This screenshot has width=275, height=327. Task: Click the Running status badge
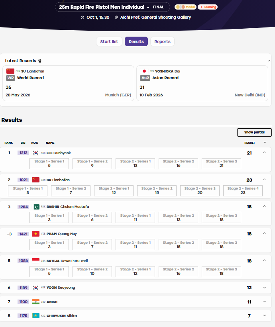tap(208, 7)
